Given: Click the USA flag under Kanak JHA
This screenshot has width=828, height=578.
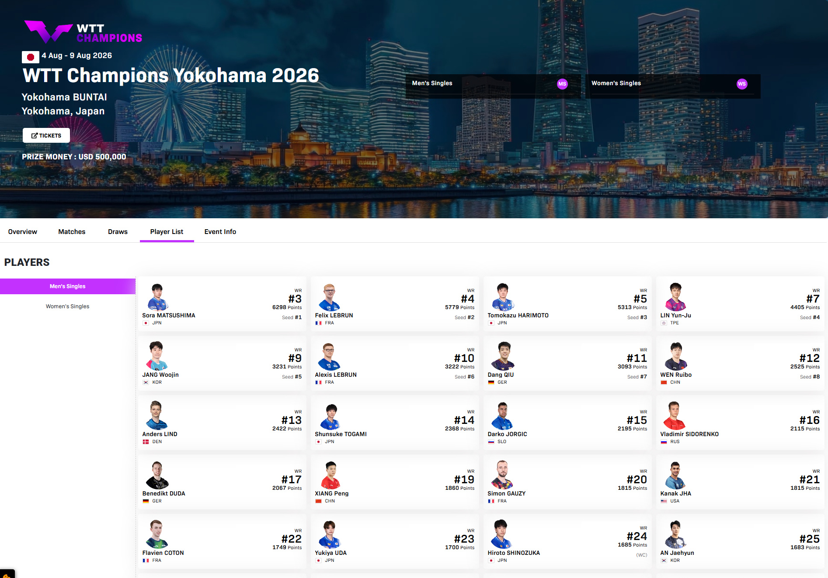Looking at the screenshot, I should pyautogui.click(x=664, y=501).
